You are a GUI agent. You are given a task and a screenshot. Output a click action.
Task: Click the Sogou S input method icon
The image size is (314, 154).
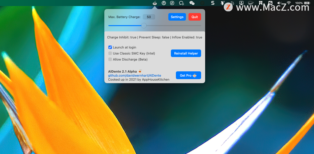(x=270, y=3)
